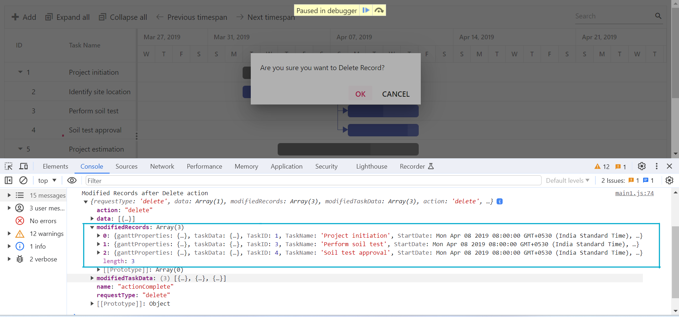The width and height of the screenshot is (679, 317).
Task: Click the Project estimation parent taskbar
Action: point(348,149)
